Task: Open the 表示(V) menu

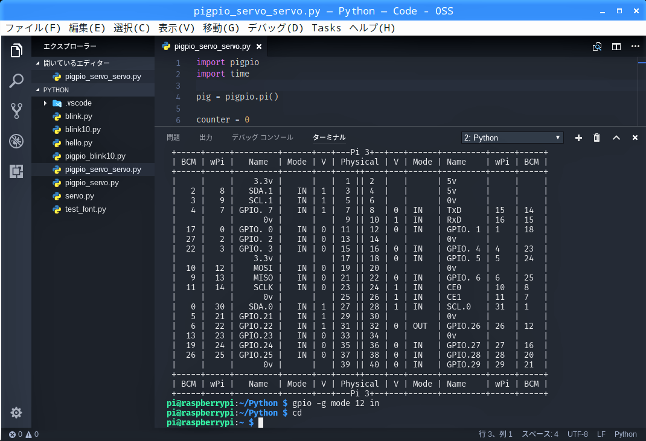Action: point(176,28)
